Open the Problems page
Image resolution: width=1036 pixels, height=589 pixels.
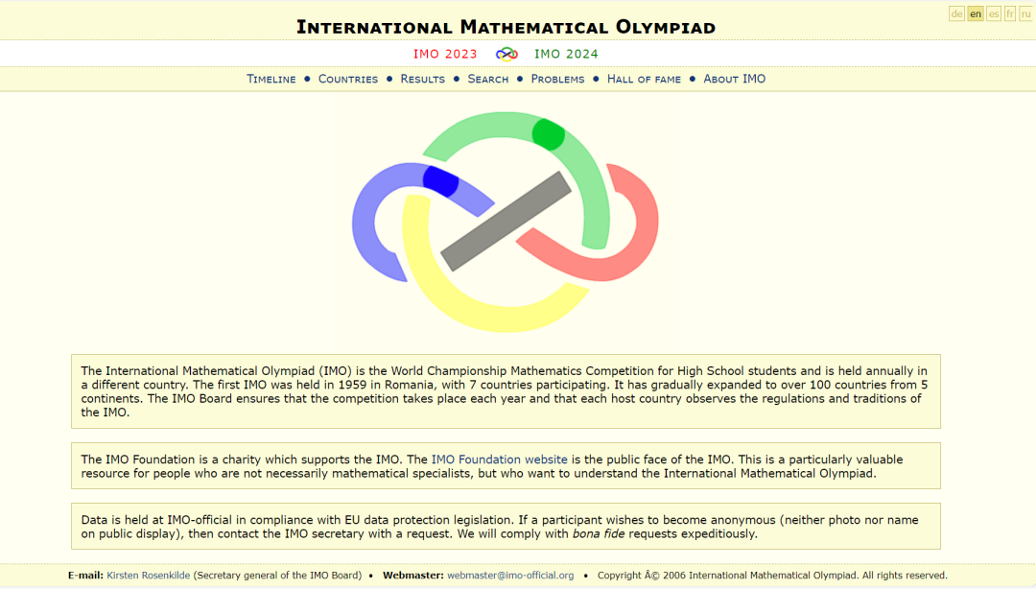click(557, 79)
